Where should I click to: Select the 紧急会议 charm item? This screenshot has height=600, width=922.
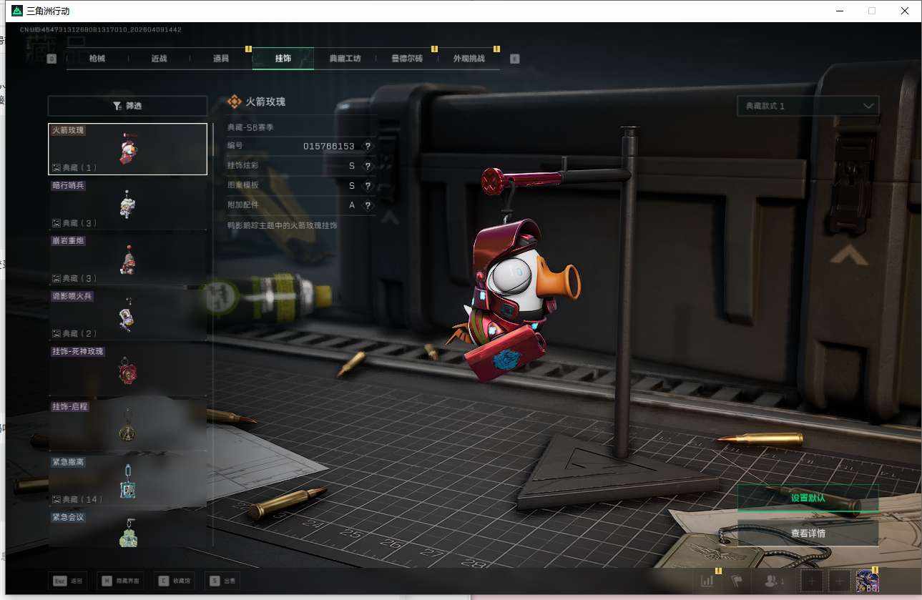pos(127,528)
